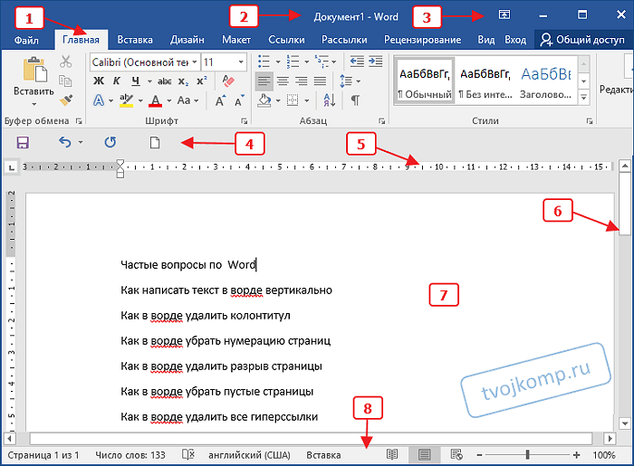Viewport: 634px width, 466px height.
Task: Click the Paste (Вставить) clipboard icon
Action: 34,71
